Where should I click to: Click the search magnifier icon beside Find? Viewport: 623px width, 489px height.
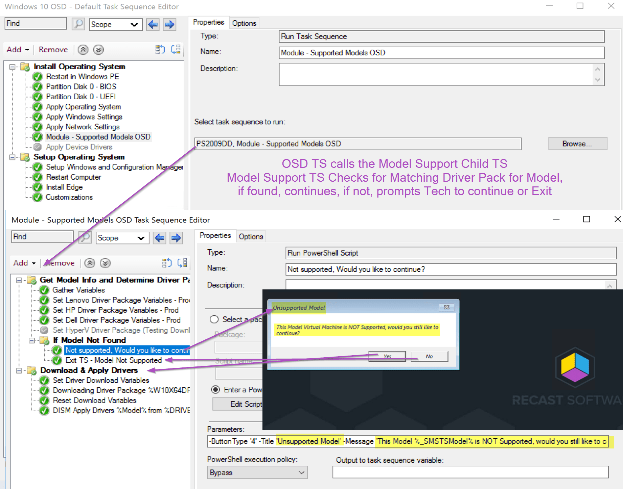(78, 24)
